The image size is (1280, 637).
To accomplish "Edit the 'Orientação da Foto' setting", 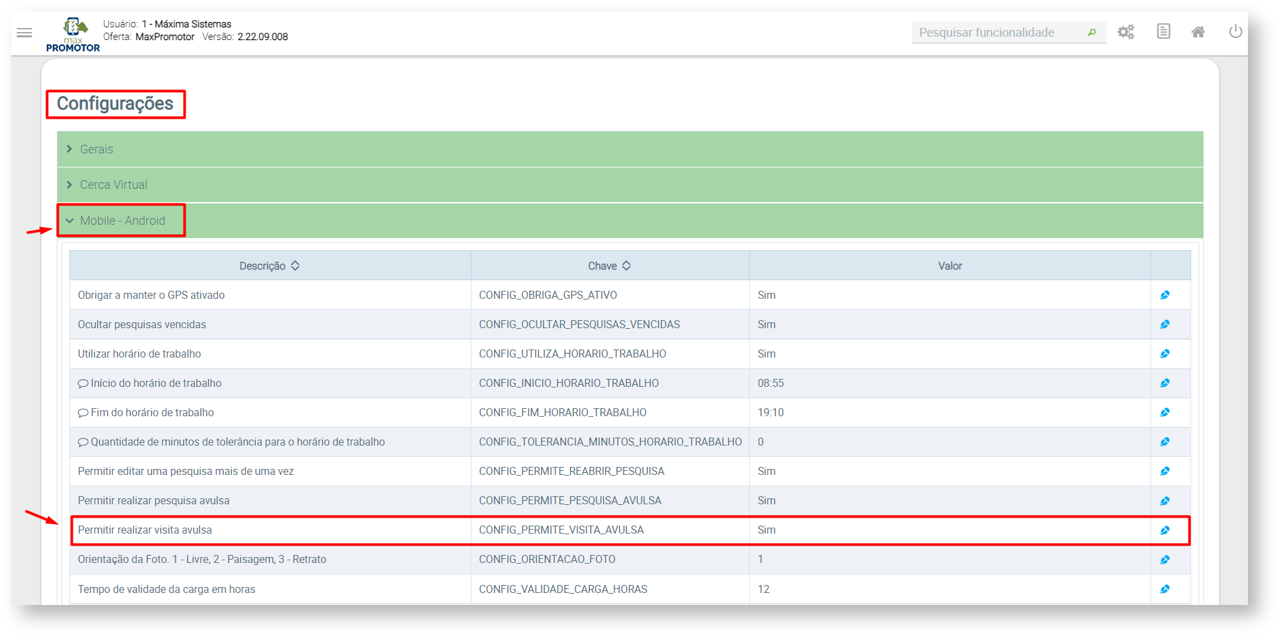I will tap(1165, 560).
